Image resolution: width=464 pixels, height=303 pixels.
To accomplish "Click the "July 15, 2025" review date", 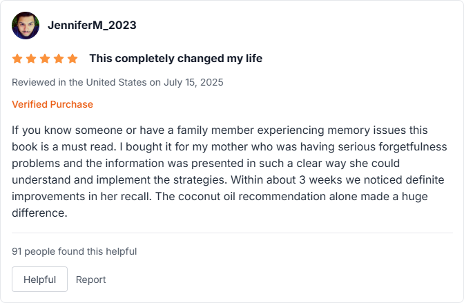I will tap(193, 82).
